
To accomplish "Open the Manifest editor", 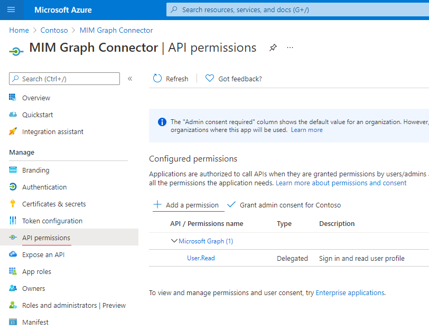I will click(35, 322).
